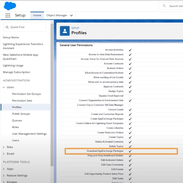Viewport: 183px width, 183px height.
Task: Expand the Feature Settings chevron
Action: [4, 176]
